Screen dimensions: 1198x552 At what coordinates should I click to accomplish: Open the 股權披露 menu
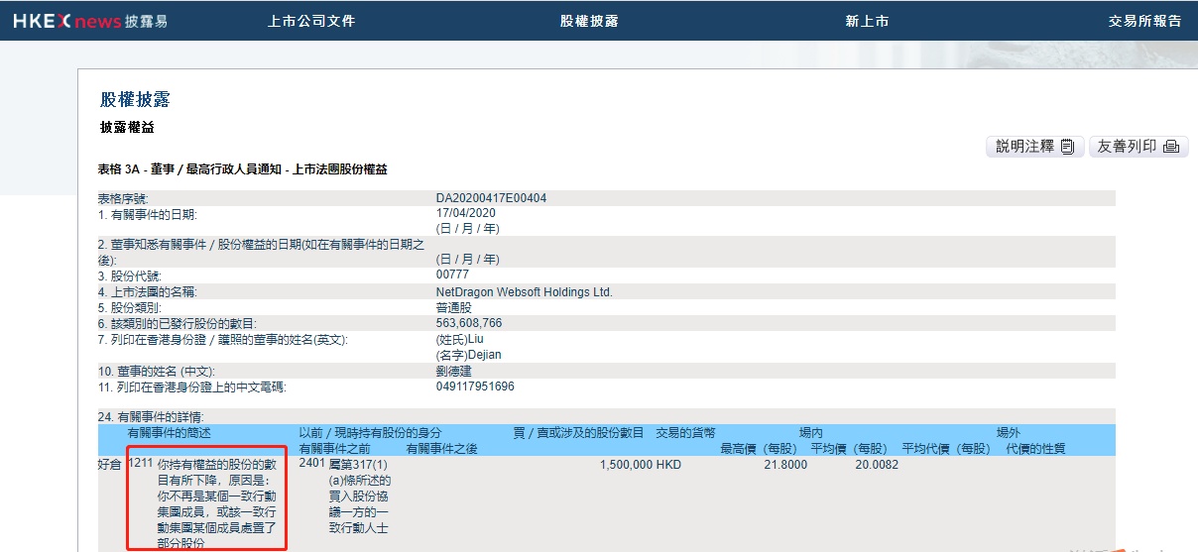[589, 21]
